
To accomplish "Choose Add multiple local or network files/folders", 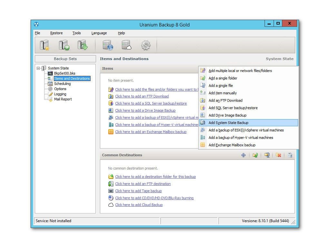I will [x=248, y=71].
